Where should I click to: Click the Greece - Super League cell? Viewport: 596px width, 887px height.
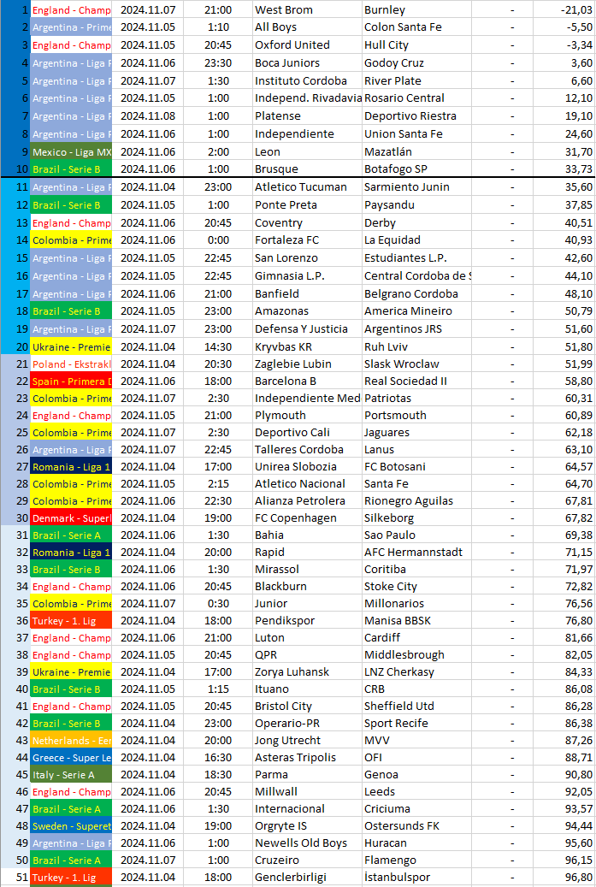[x=71, y=758]
